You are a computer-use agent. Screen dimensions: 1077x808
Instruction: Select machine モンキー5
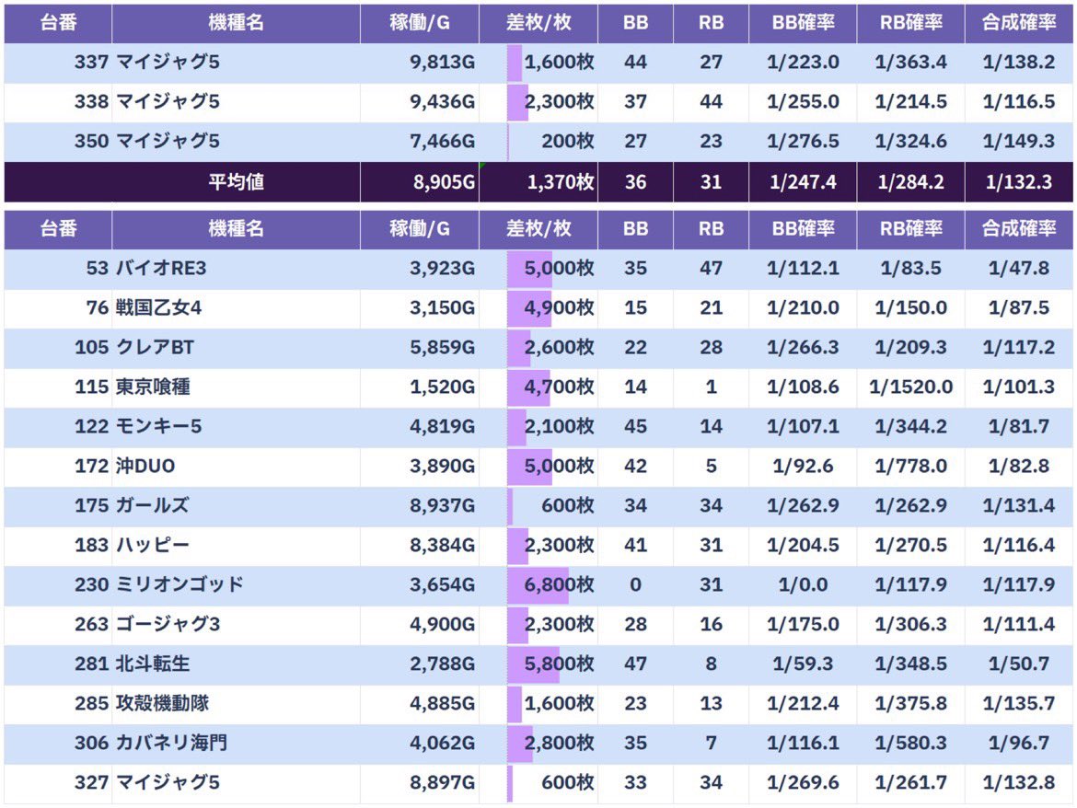click(158, 426)
